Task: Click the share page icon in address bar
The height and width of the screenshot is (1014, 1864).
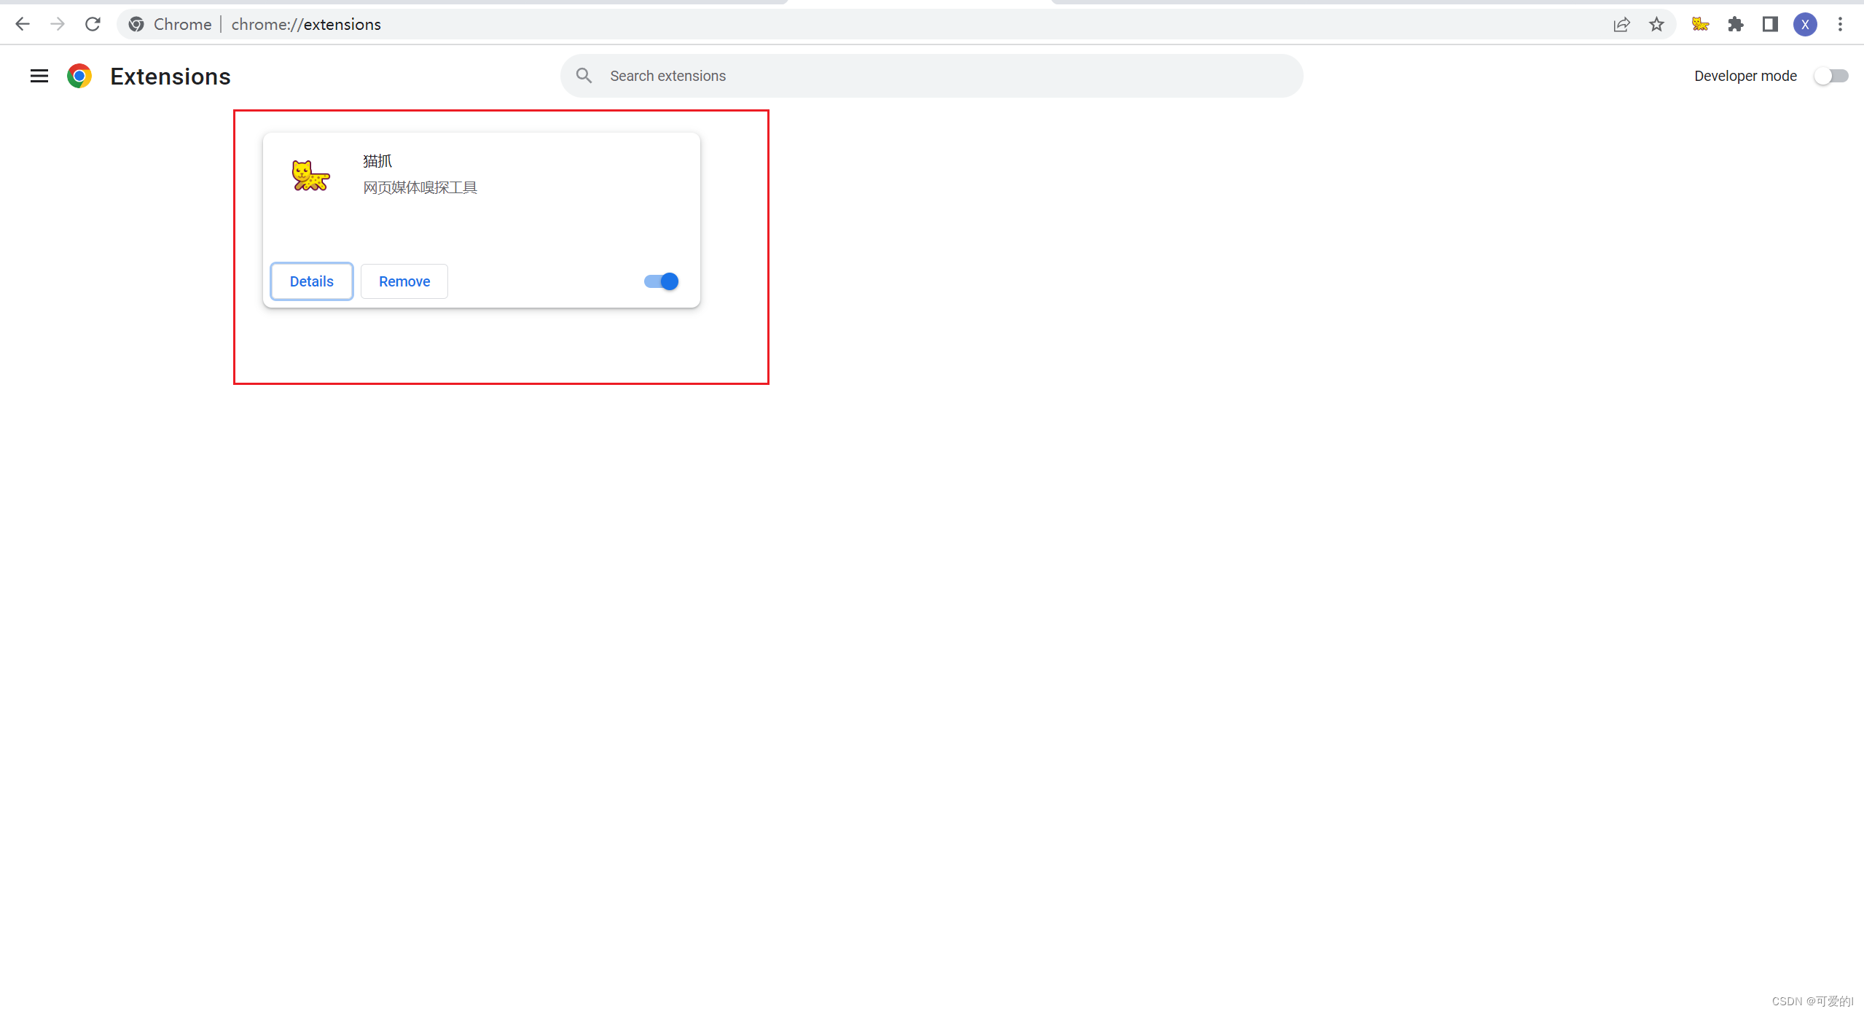Action: [x=1621, y=25]
